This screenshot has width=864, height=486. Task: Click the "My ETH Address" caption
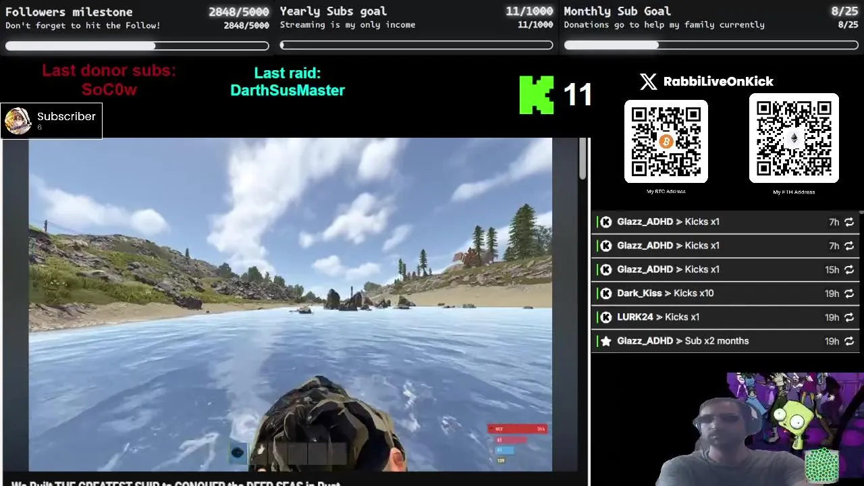794,192
